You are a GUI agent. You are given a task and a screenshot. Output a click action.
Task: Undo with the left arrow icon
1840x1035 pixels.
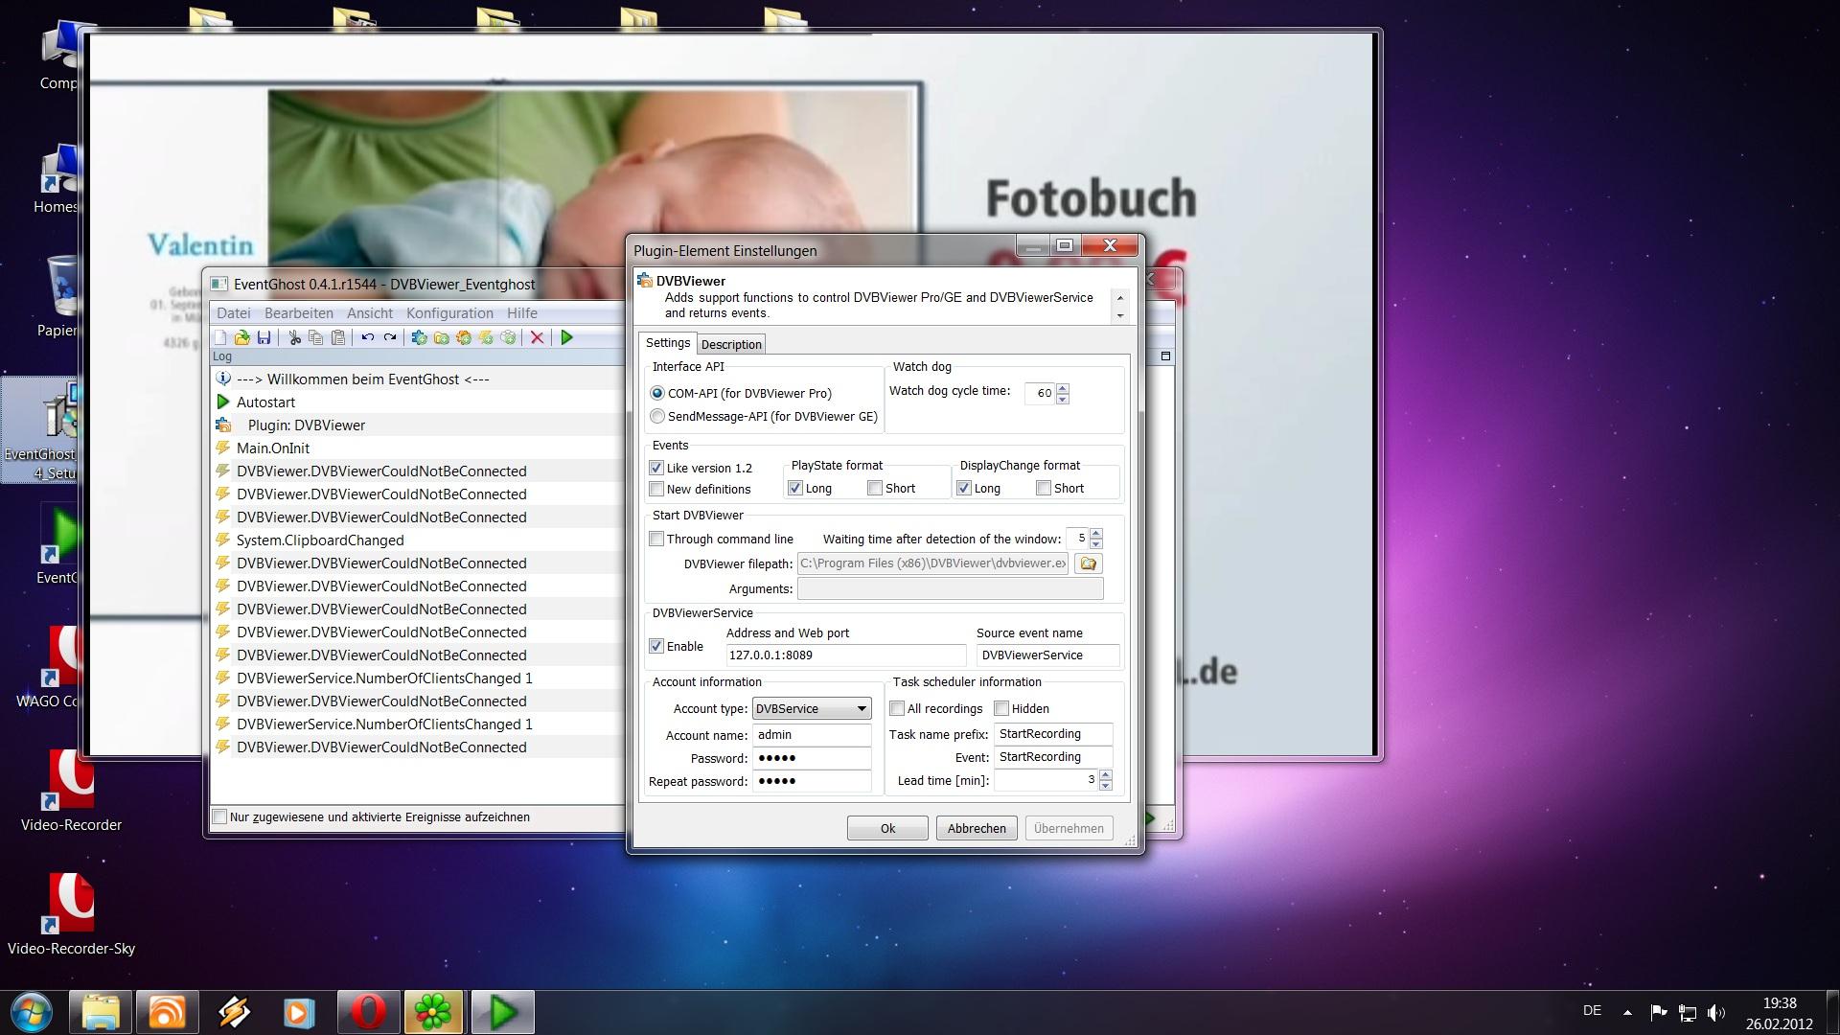[x=367, y=337]
